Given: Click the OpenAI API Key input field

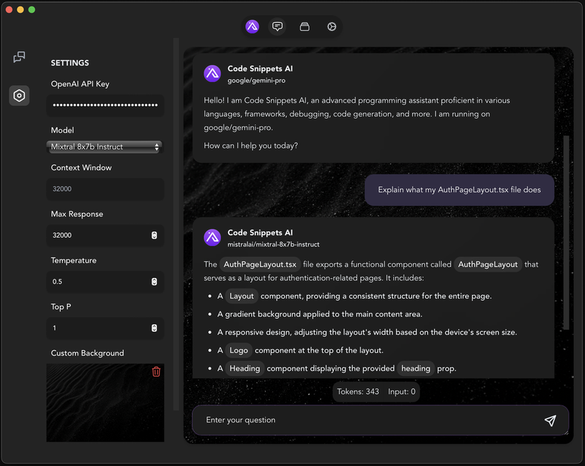Looking at the screenshot, I should [104, 105].
